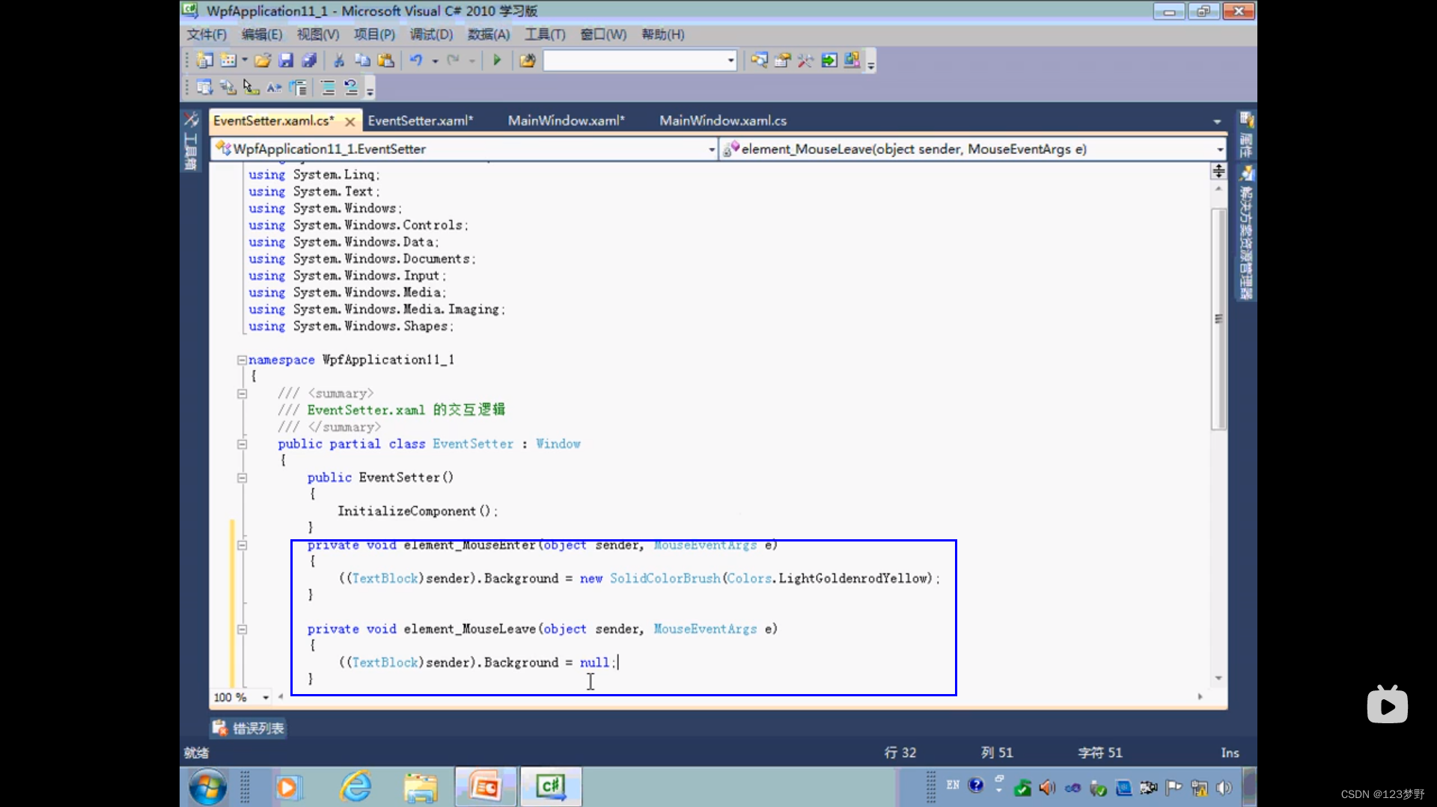This screenshot has height=807, width=1437.
Task: Cut selection with the scissors icon
Action: tap(339, 61)
